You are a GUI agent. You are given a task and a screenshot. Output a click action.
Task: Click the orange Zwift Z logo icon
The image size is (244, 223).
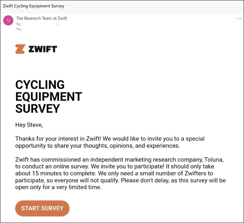coord(20,49)
